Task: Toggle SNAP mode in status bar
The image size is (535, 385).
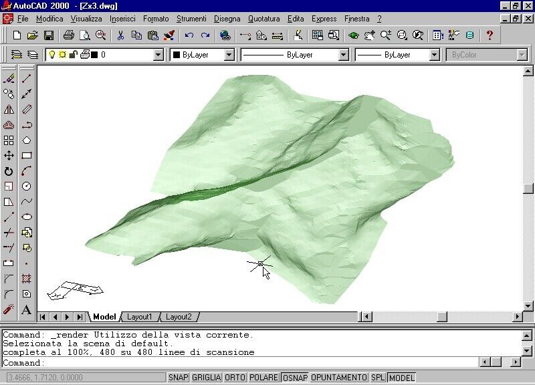Action: coord(178,378)
